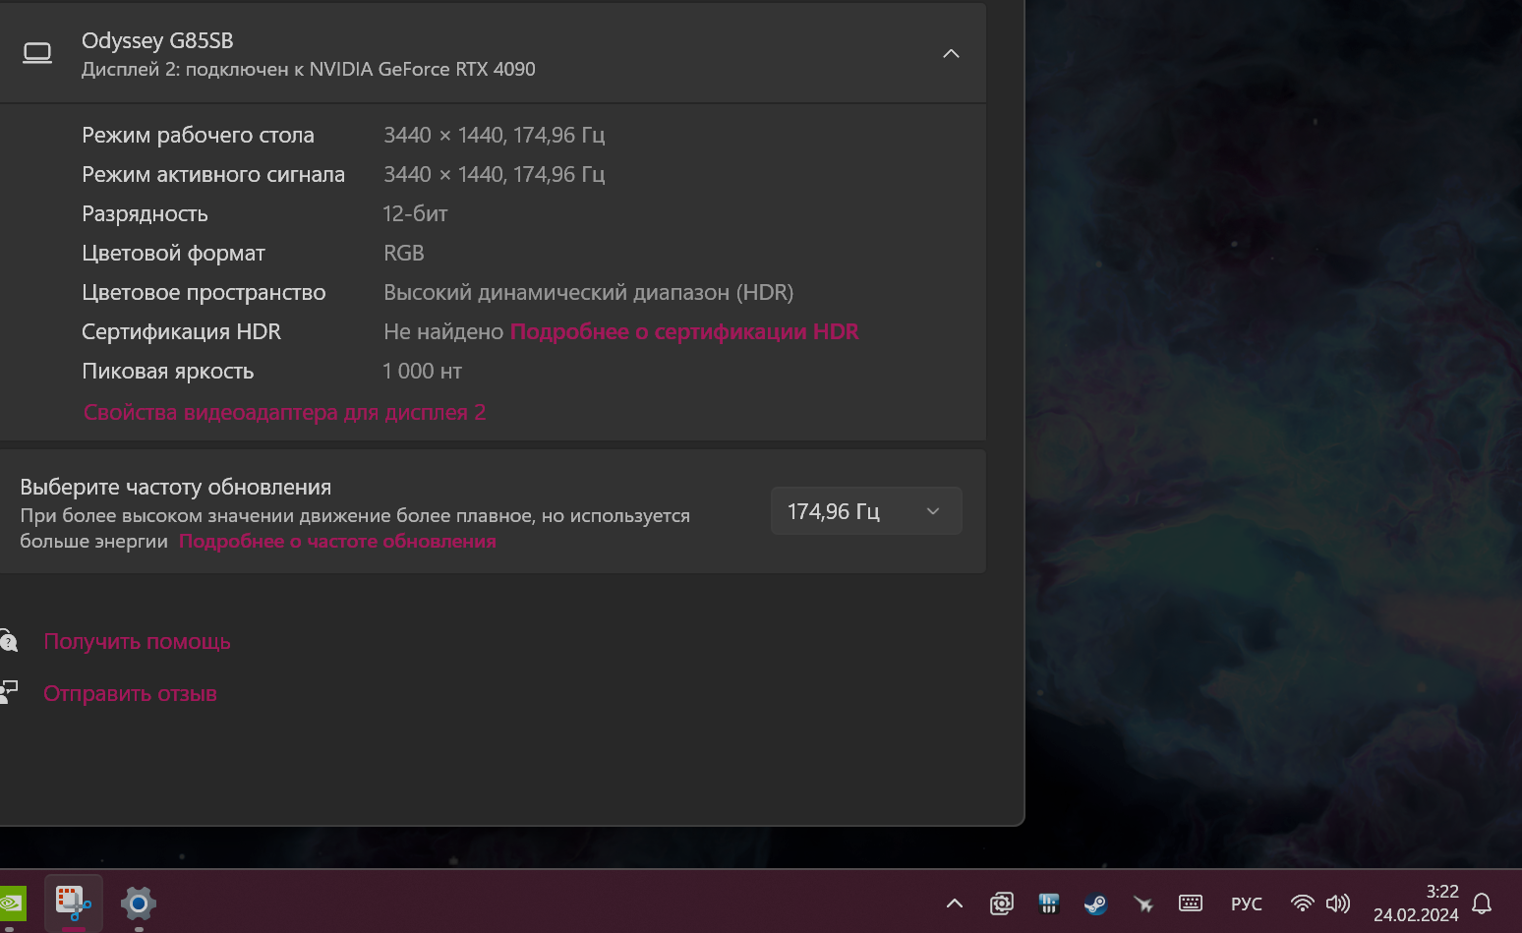Open the Wi-Fi network icon
This screenshot has width=1522, height=933.
[1302, 904]
